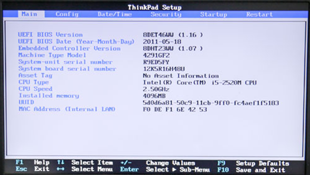Click the UEFI BIOS Version label
This screenshot has height=175, width=310.
tap(50, 35)
